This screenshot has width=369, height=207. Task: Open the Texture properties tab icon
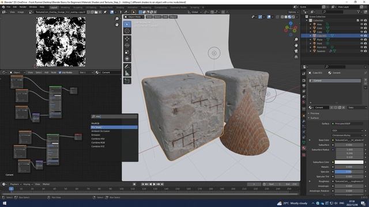304,155
